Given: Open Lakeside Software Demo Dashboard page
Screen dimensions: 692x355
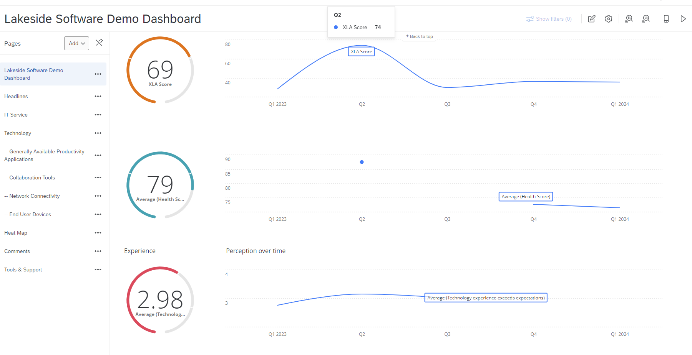Looking at the screenshot, I should click(34, 74).
